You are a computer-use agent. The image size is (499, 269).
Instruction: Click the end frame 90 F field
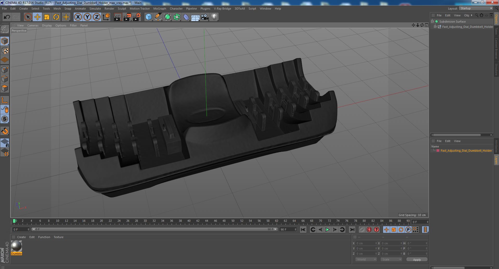tap(288, 230)
